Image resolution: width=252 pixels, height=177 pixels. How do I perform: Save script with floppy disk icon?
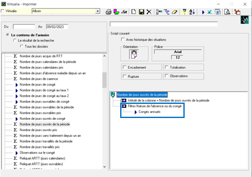pyautogui.click(x=141, y=12)
